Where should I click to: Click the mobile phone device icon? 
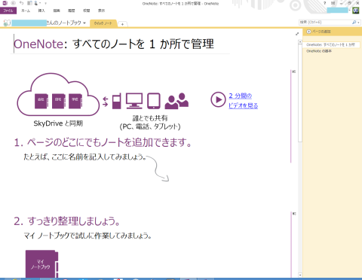(x=116, y=101)
